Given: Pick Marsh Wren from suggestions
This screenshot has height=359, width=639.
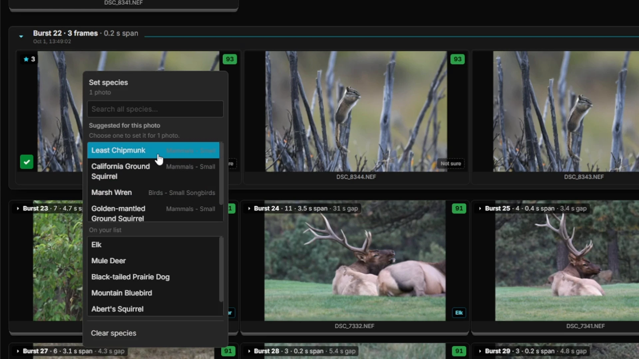Looking at the screenshot, I should (153, 192).
